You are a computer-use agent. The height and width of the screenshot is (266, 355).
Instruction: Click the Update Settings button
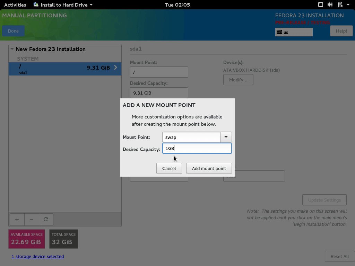coord(324,200)
